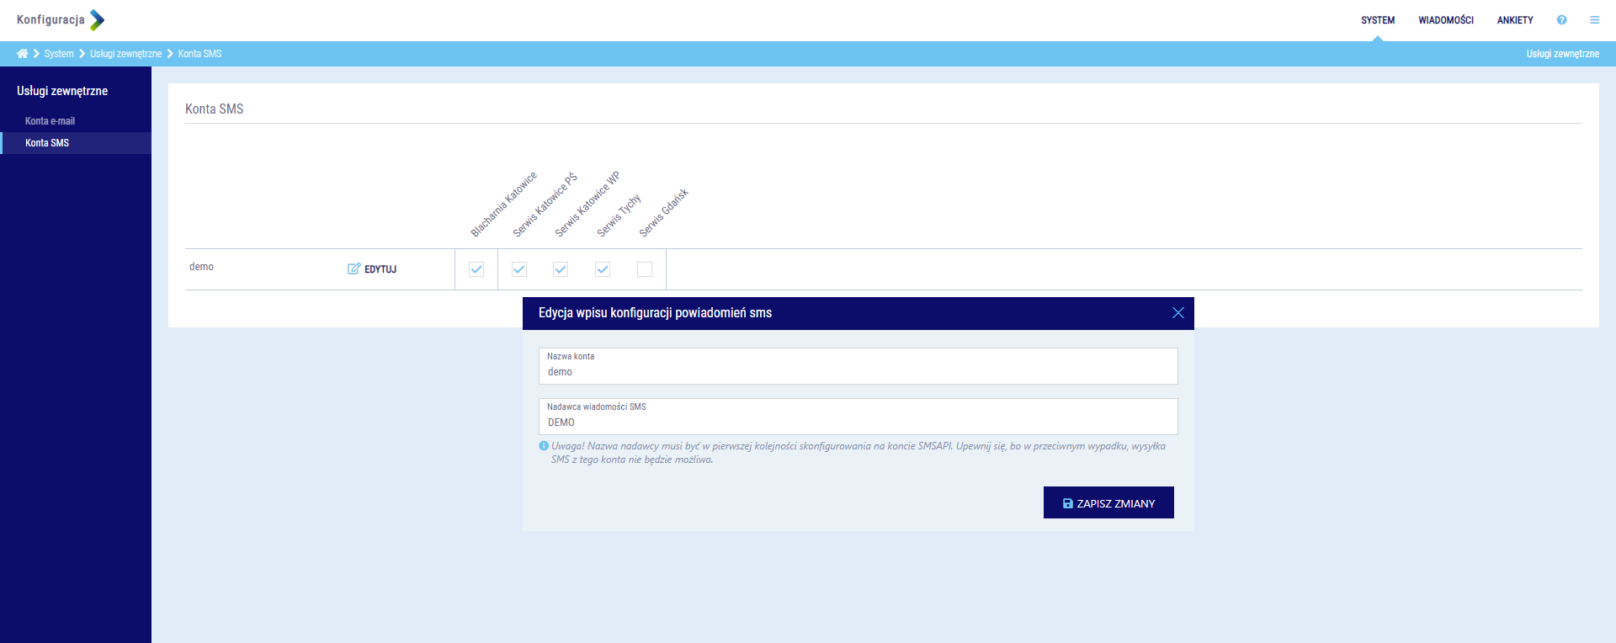
Task: Click Edytuj for the demo account
Action: [372, 269]
